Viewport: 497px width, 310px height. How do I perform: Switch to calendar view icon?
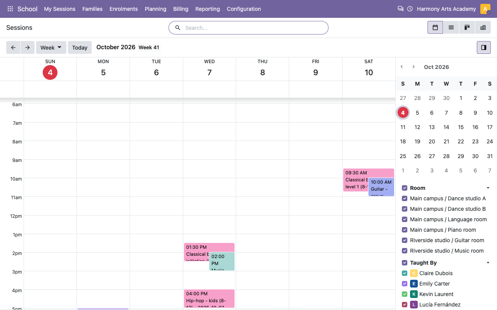click(435, 28)
